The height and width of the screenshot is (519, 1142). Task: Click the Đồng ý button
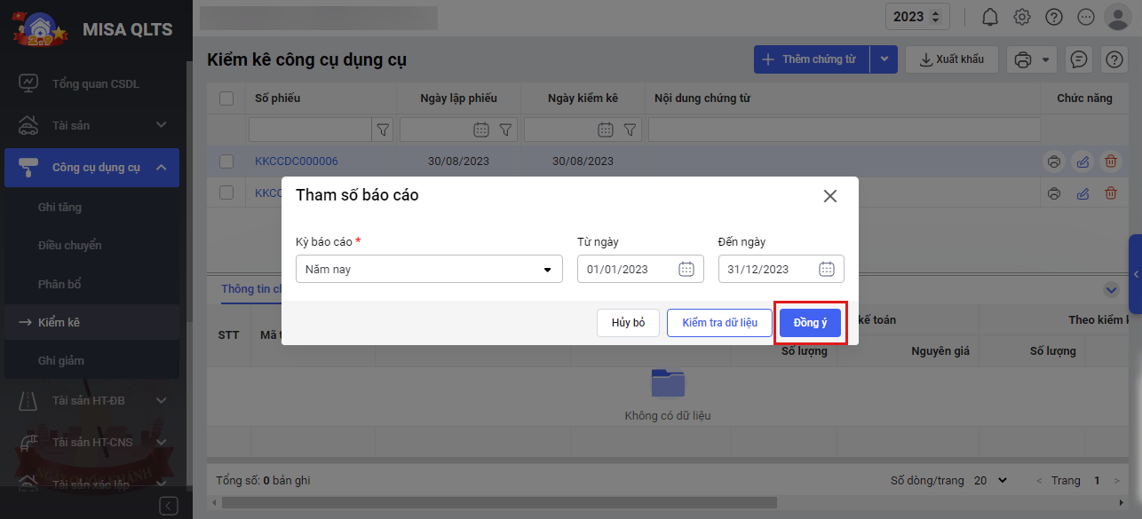pyautogui.click(x=810, y=323)
